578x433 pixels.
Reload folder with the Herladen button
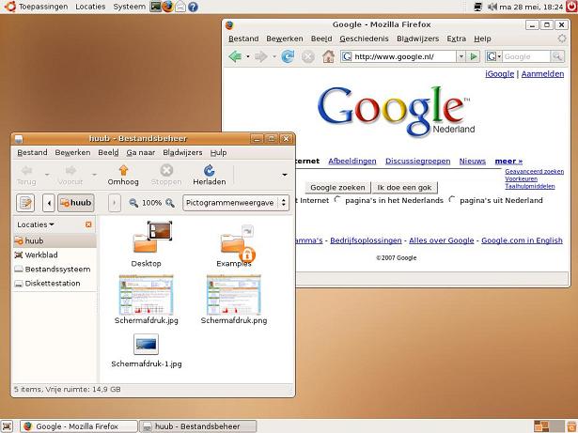click(x=209, y=175)
